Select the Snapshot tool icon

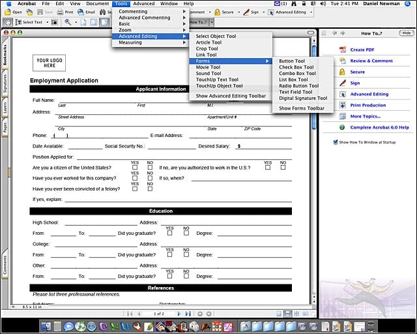click(x=55, y=22)
